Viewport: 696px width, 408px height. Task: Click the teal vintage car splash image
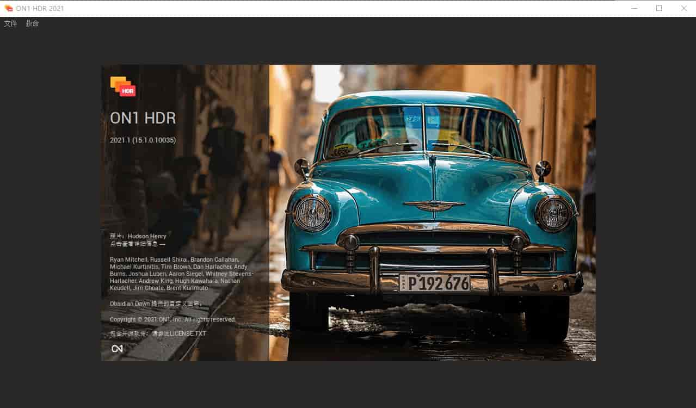[x=432, y=213]
